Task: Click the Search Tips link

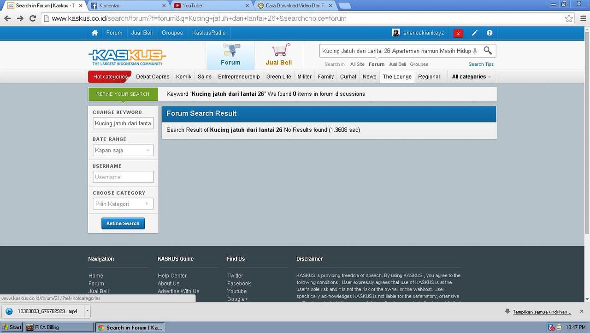Action: (x=481, y=64)
